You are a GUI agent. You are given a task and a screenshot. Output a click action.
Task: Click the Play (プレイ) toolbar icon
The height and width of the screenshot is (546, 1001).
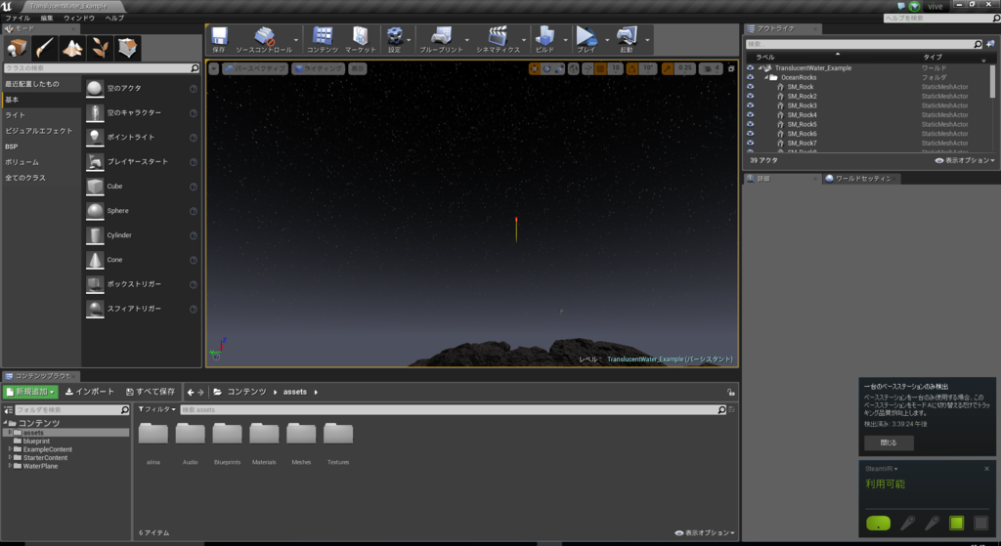(x=587, y=36)
